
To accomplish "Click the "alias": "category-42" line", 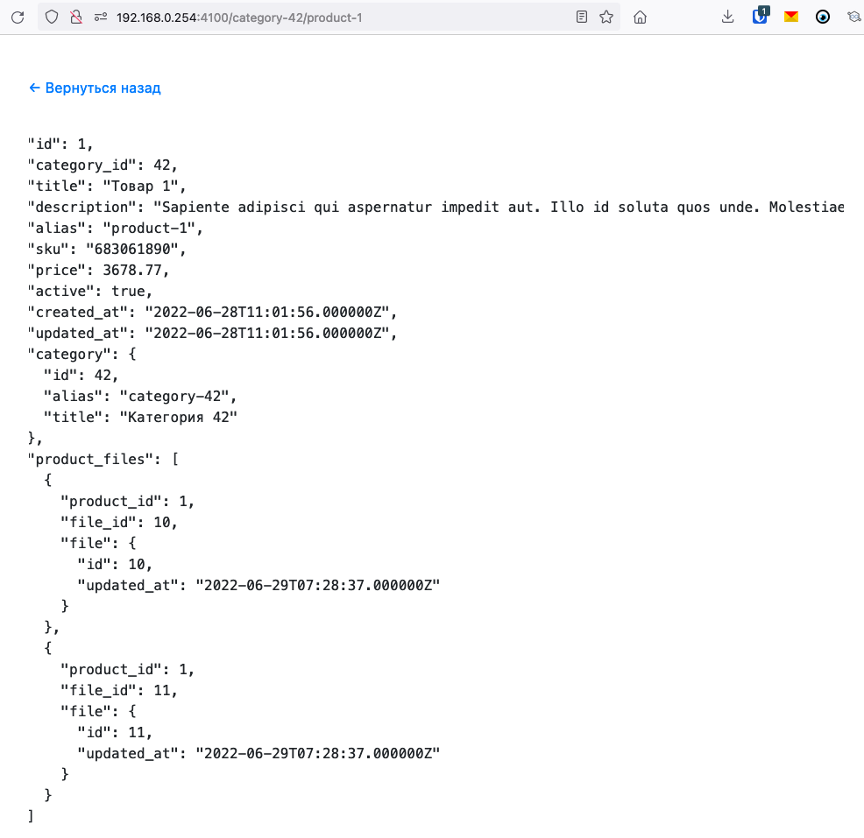I will click(140, 396).
